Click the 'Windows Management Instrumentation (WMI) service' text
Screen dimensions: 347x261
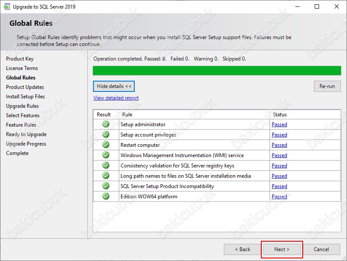182,155
